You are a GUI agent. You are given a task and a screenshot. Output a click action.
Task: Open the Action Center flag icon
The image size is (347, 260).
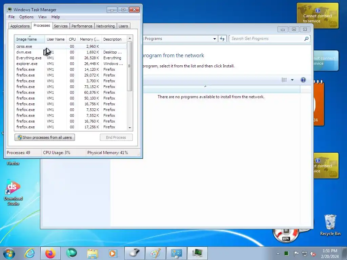(296, 253)
